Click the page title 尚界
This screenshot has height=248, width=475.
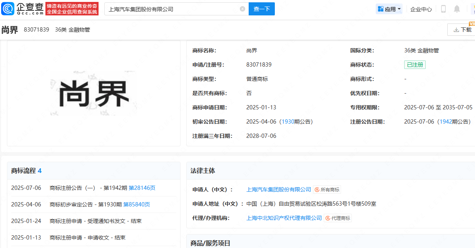[x=10, y=30]
